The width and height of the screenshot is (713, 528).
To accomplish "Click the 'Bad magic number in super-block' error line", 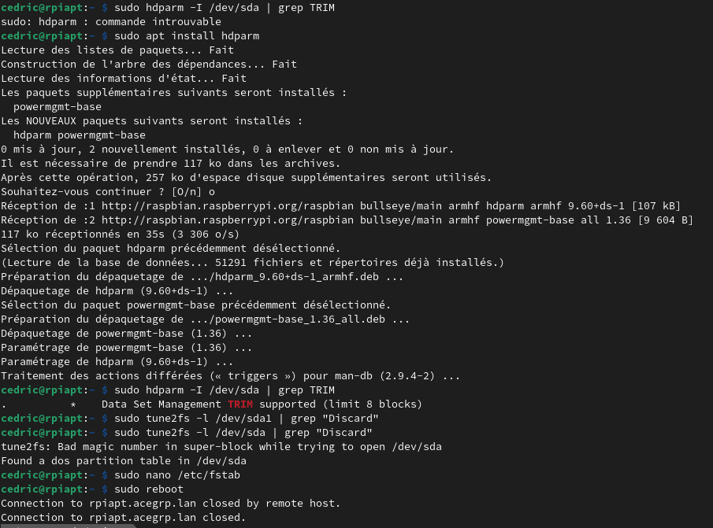I will point(221,447).
